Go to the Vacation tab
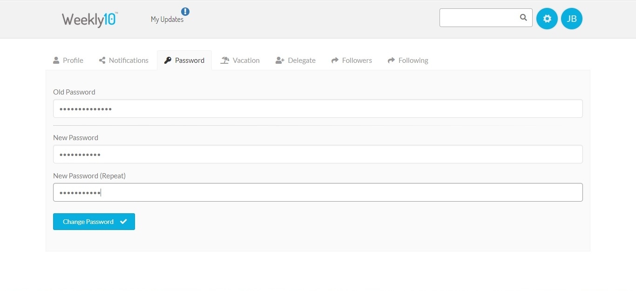 click(246, 60)
